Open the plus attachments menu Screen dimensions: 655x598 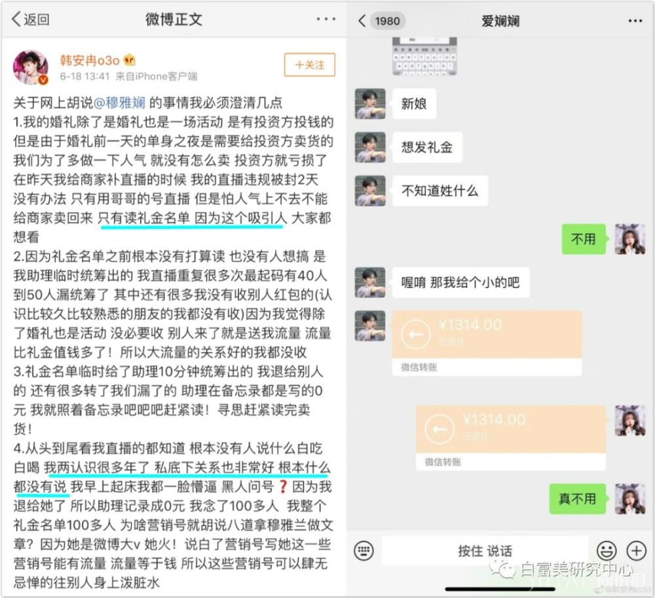636,551
